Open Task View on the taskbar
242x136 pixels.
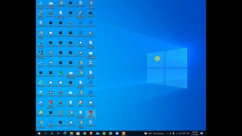pos(58,133)
